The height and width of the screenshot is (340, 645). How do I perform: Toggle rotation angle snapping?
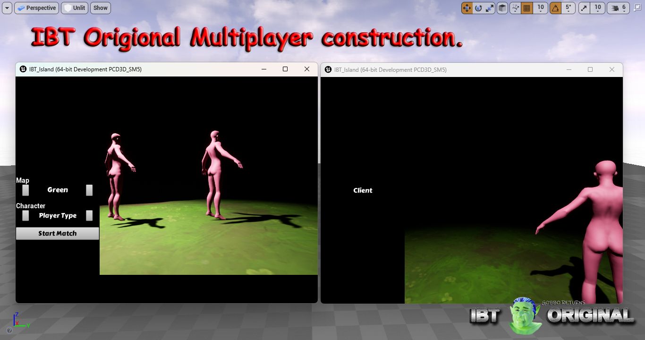[x=556, y=8]
